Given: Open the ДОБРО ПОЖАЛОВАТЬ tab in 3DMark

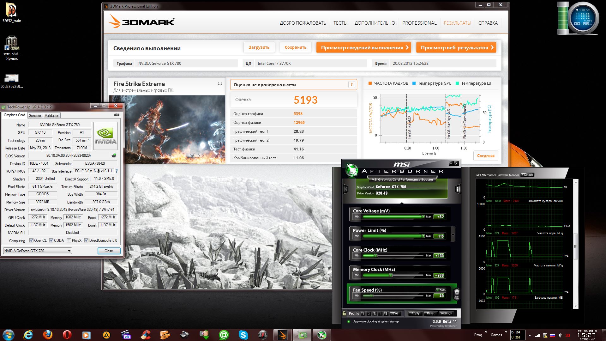Looking at the screenshot, I should (x=303, y=23).
